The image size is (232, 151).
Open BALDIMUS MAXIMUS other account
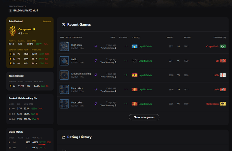coord(26,10)
